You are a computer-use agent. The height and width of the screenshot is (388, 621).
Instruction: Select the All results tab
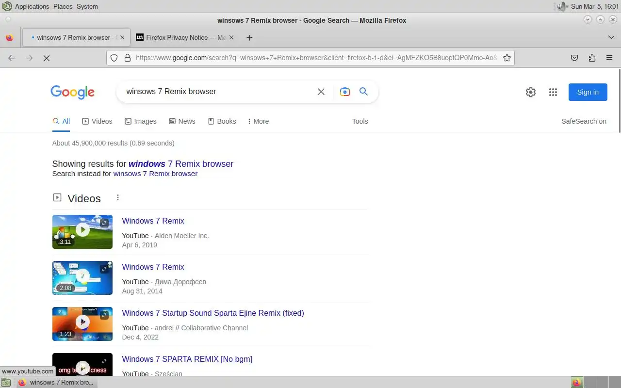(x=61, y=121)
